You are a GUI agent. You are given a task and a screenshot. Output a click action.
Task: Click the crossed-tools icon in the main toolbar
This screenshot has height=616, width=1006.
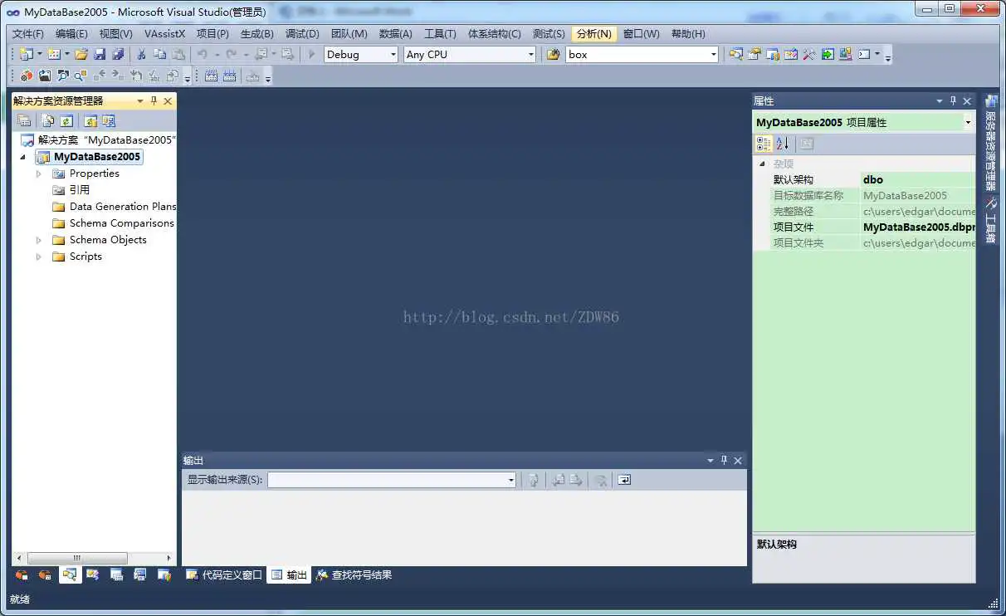(x=809, y=55)
